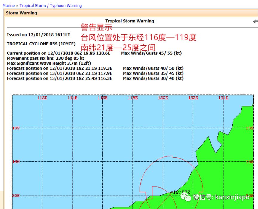This screenshot has width=258, height=209.
Task: Click the 112E longitude label on map
Action: coord(42,98)
